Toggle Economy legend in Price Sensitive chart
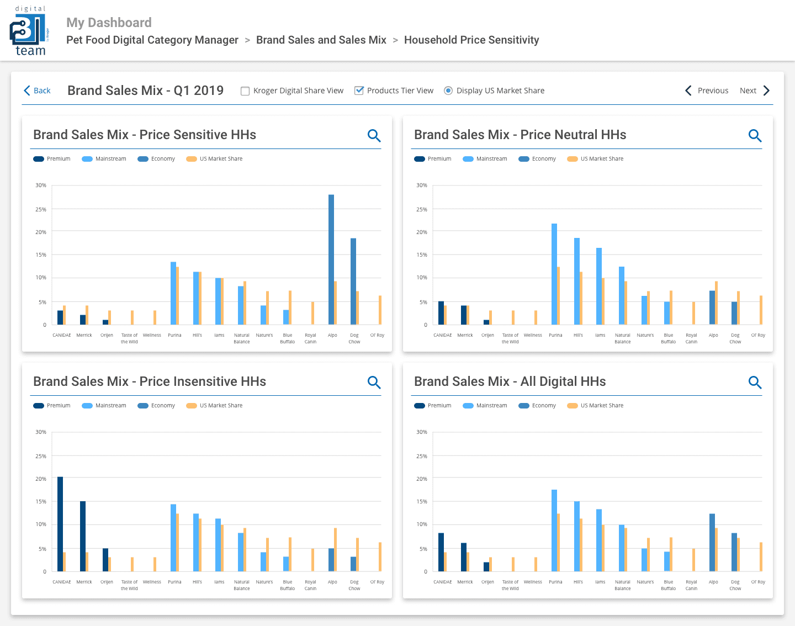Viewport: 795px width, 626px height. click(x=156, y=159)
